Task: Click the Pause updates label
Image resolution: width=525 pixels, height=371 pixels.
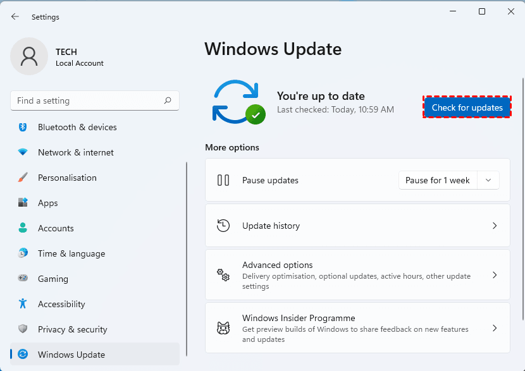Action: 270,180
